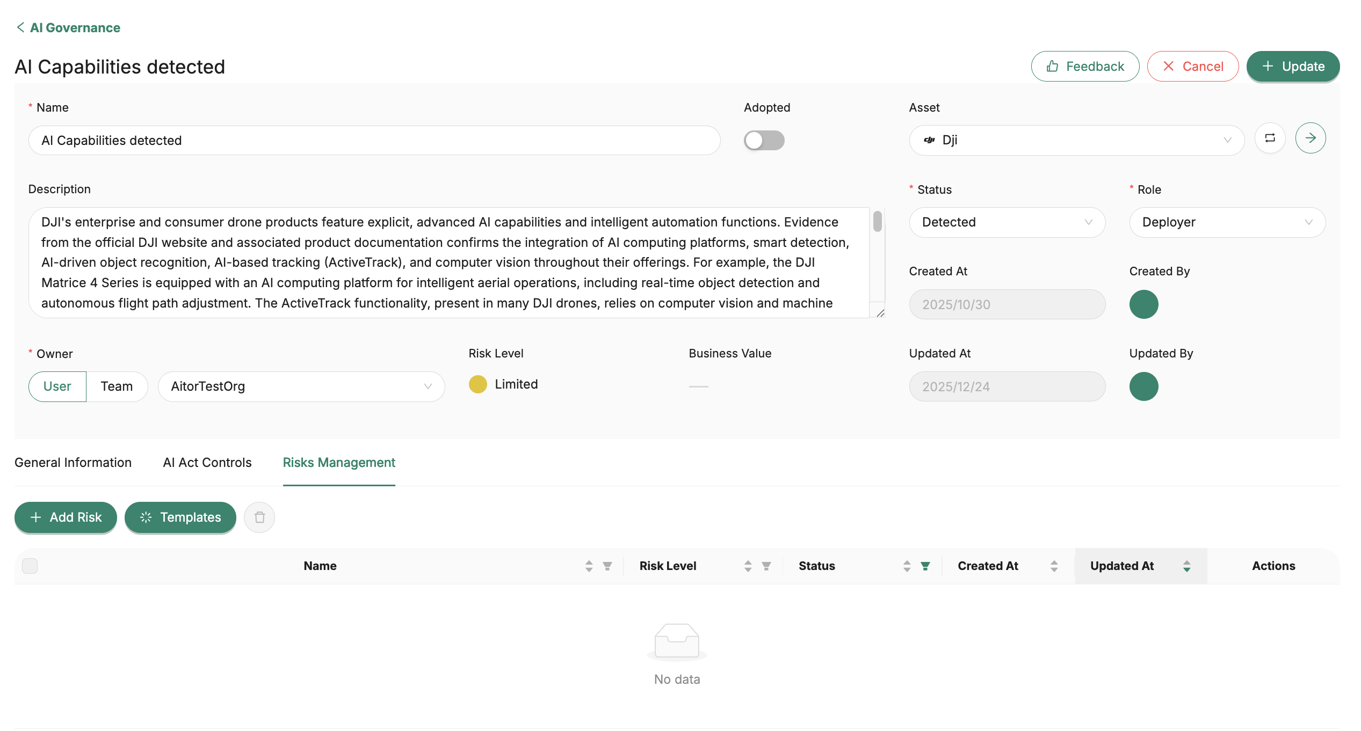Sort the table by Created At

point(1054,566)
